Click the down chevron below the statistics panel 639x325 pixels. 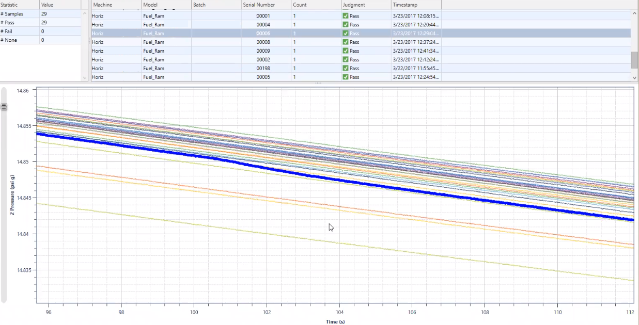[85, 77]
